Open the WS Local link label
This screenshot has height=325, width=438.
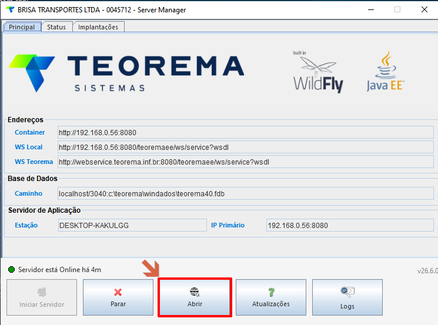[28, 147]
